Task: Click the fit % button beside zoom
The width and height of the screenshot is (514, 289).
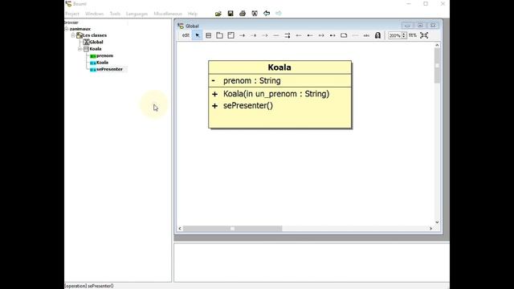Action: tap(413, 35)
